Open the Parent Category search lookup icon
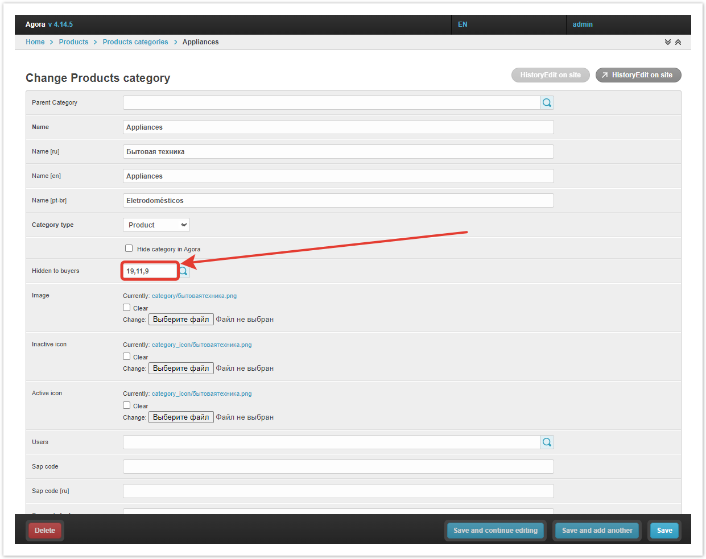This screenshot has height=559, width=706. pos(547,103)
